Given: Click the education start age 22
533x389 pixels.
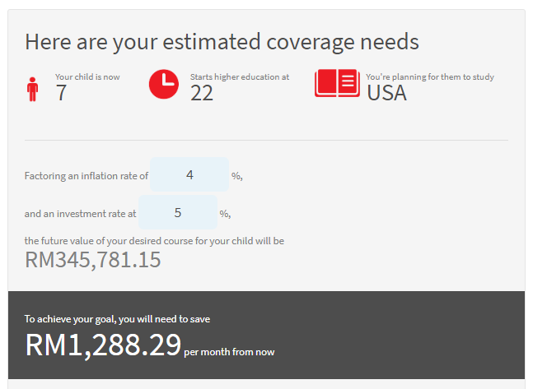Looking at the screenshot, I should (x=202, y=93).
